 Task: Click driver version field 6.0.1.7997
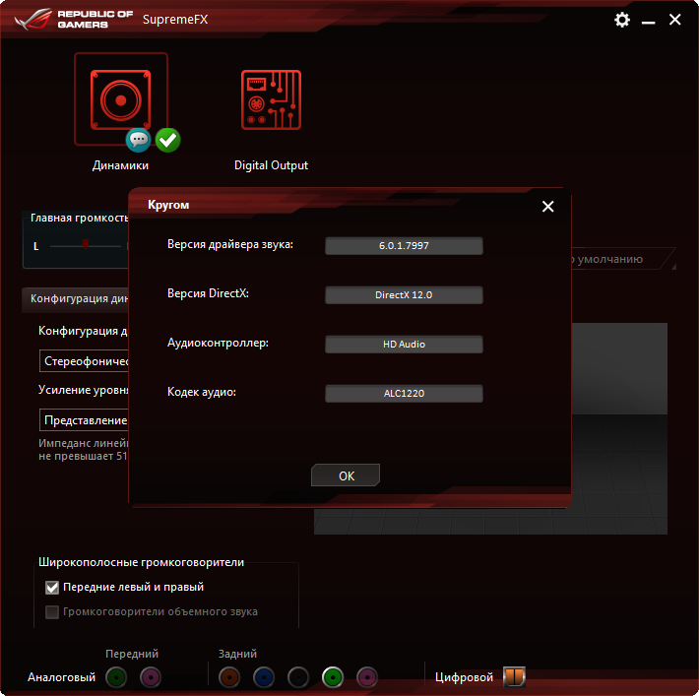404,246
